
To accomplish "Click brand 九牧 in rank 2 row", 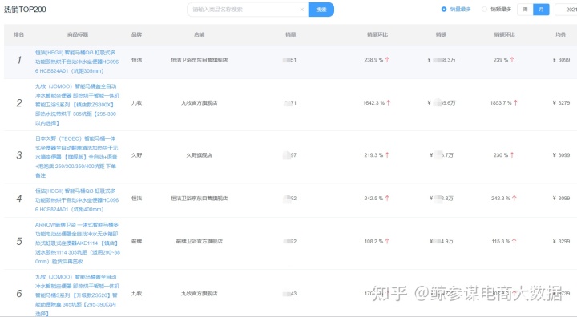I will [x=136, y=103].
